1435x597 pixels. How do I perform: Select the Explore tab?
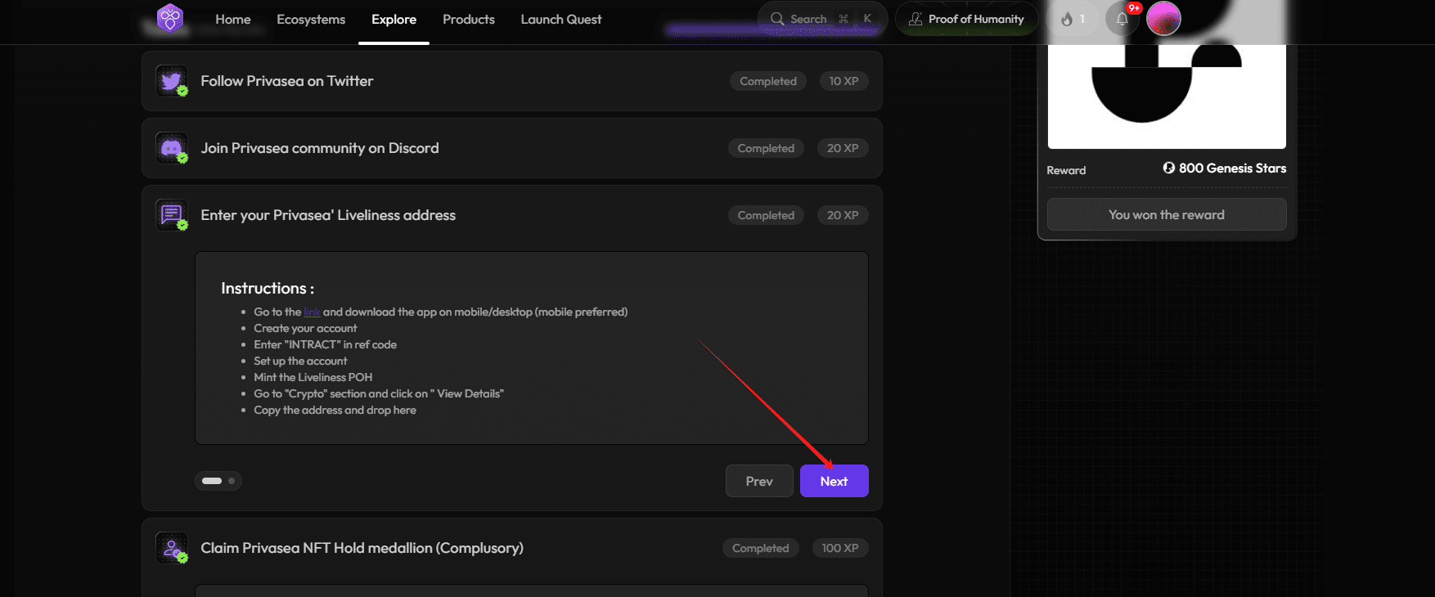pos(394,20)
